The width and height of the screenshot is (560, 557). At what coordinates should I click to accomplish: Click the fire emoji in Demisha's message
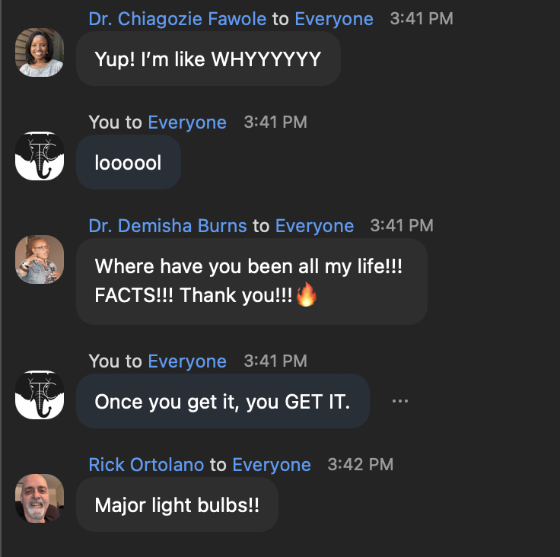point(306,294)
